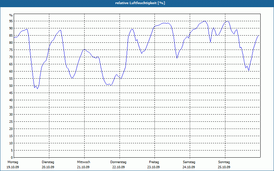Click the date '23.10.09'
274x171 pixels.
pos(153,167)
